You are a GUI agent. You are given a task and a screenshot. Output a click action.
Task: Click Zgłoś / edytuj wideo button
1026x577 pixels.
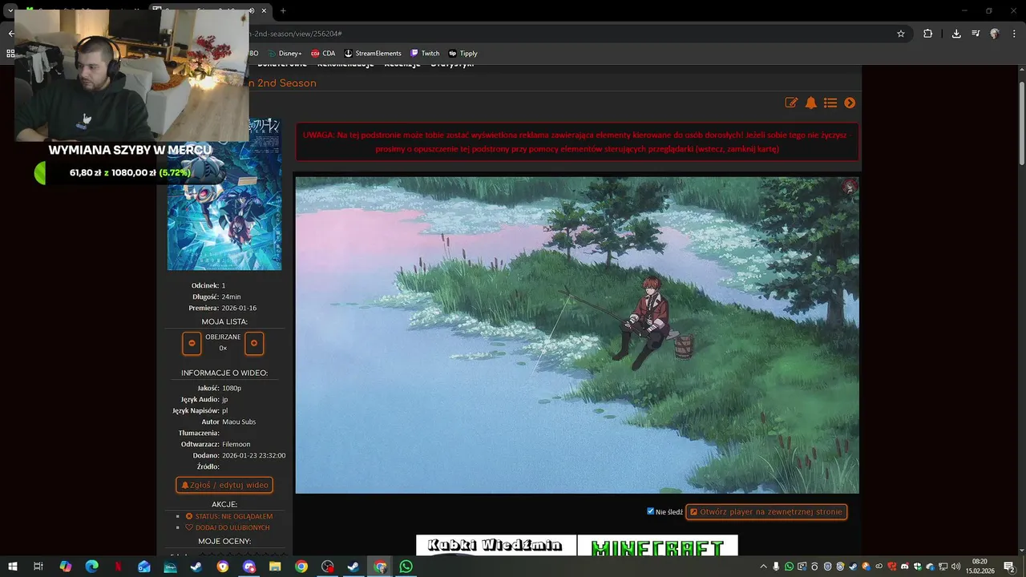click(x=224, y=485)
